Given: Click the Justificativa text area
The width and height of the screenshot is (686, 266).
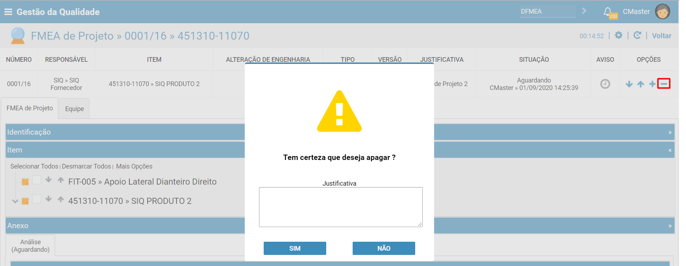Looking at the screenshot, I should (340, 207).
